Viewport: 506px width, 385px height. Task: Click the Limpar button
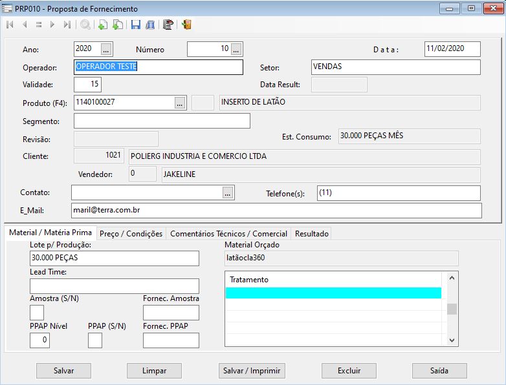point(154,371)
